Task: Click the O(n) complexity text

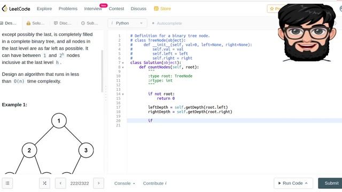Action: click(x=19, y=81)
